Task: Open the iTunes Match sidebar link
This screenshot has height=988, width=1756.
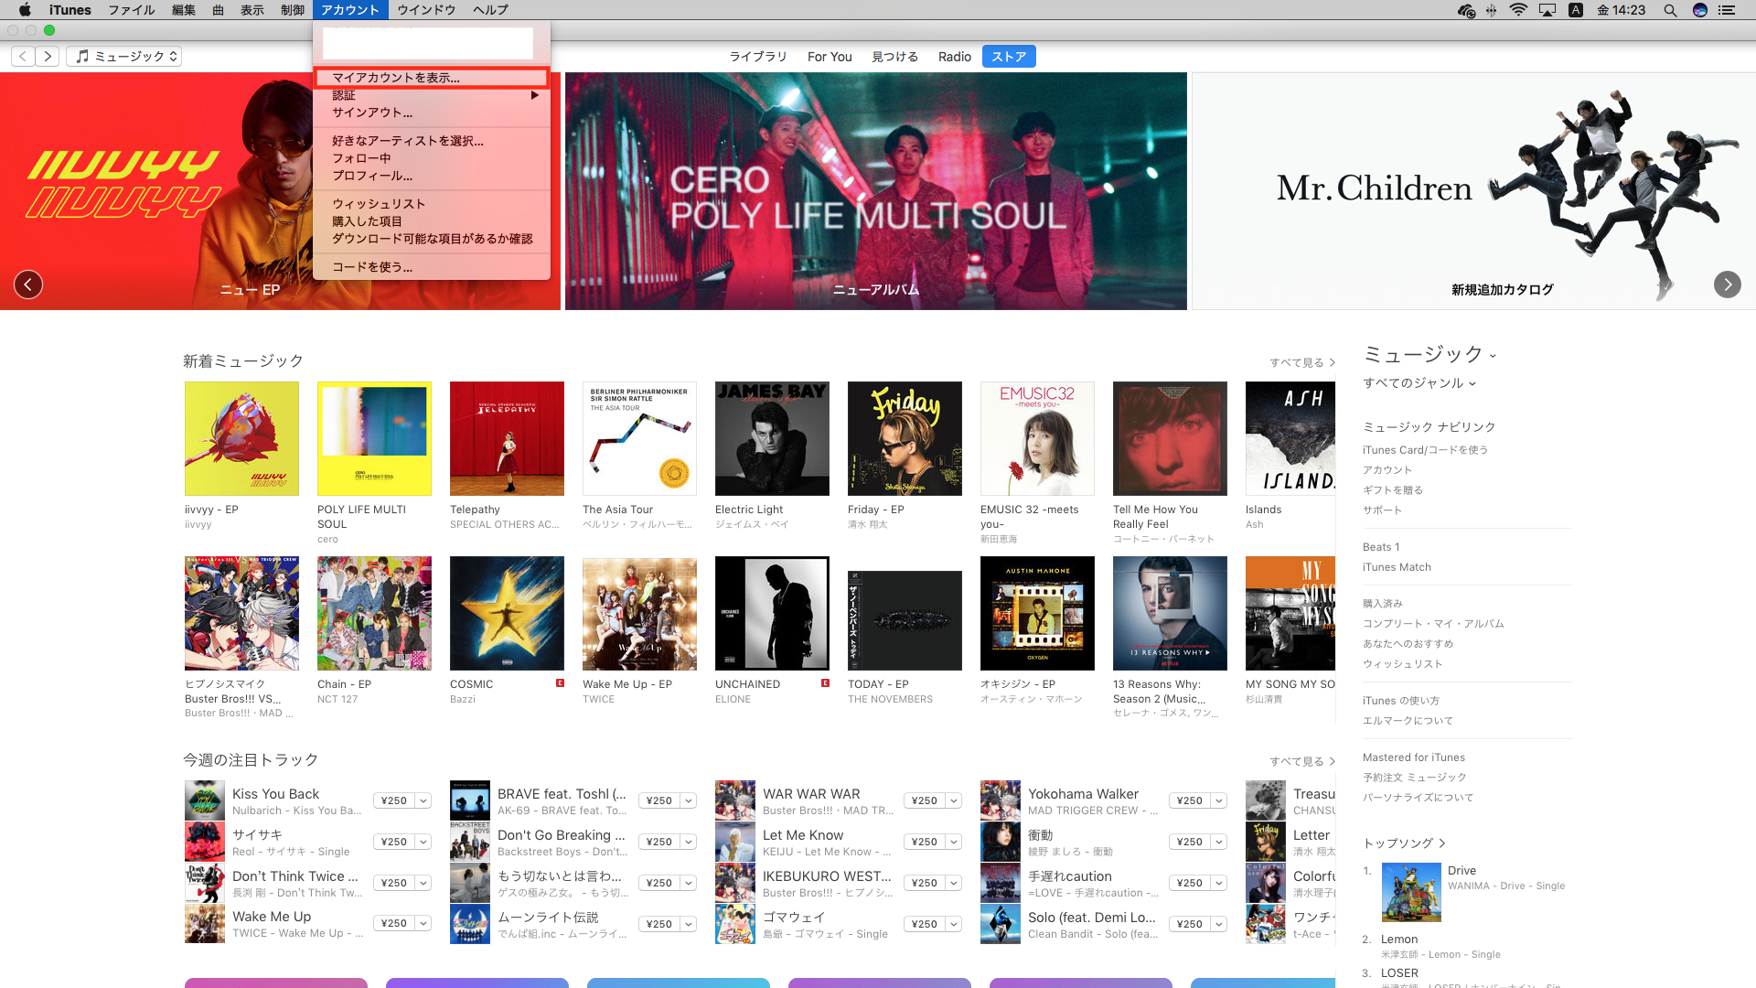Action: 1397,567
